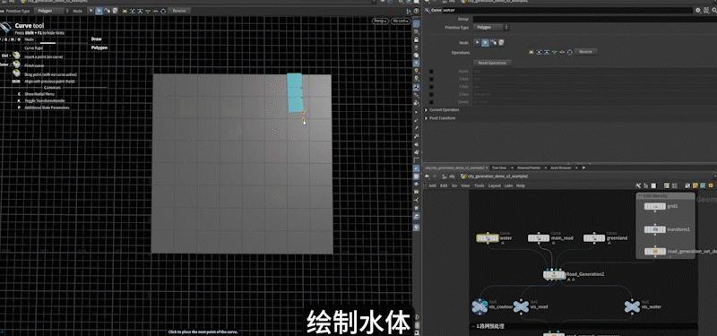
Task: Select the greenland curve node
Action: (x=594, y=238)
